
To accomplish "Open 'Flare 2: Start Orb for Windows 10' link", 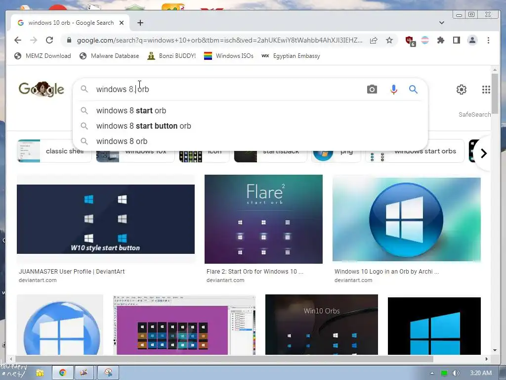I will point(255,272).
